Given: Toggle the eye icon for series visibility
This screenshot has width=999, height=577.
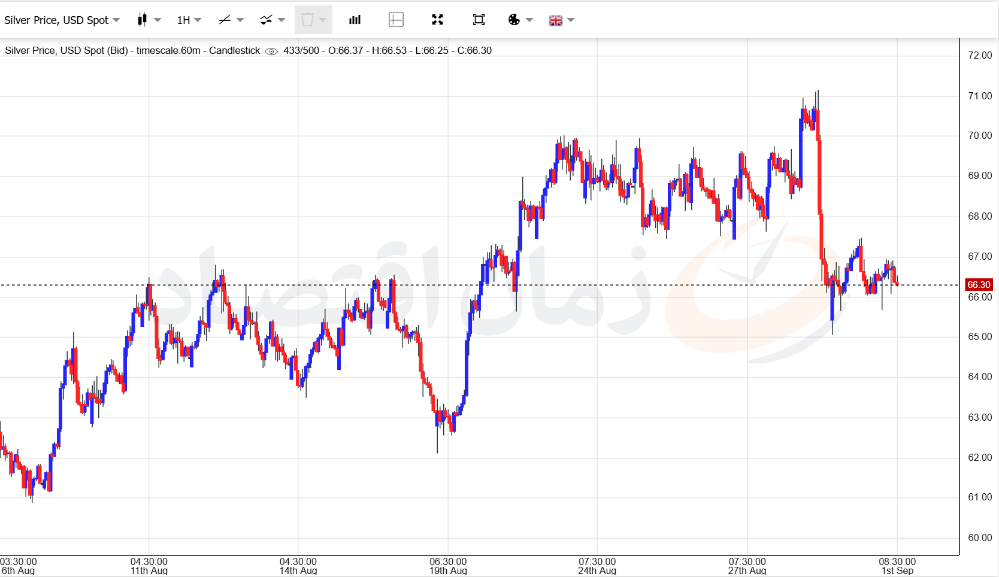Looking at the screenshot, I should 271,51.
